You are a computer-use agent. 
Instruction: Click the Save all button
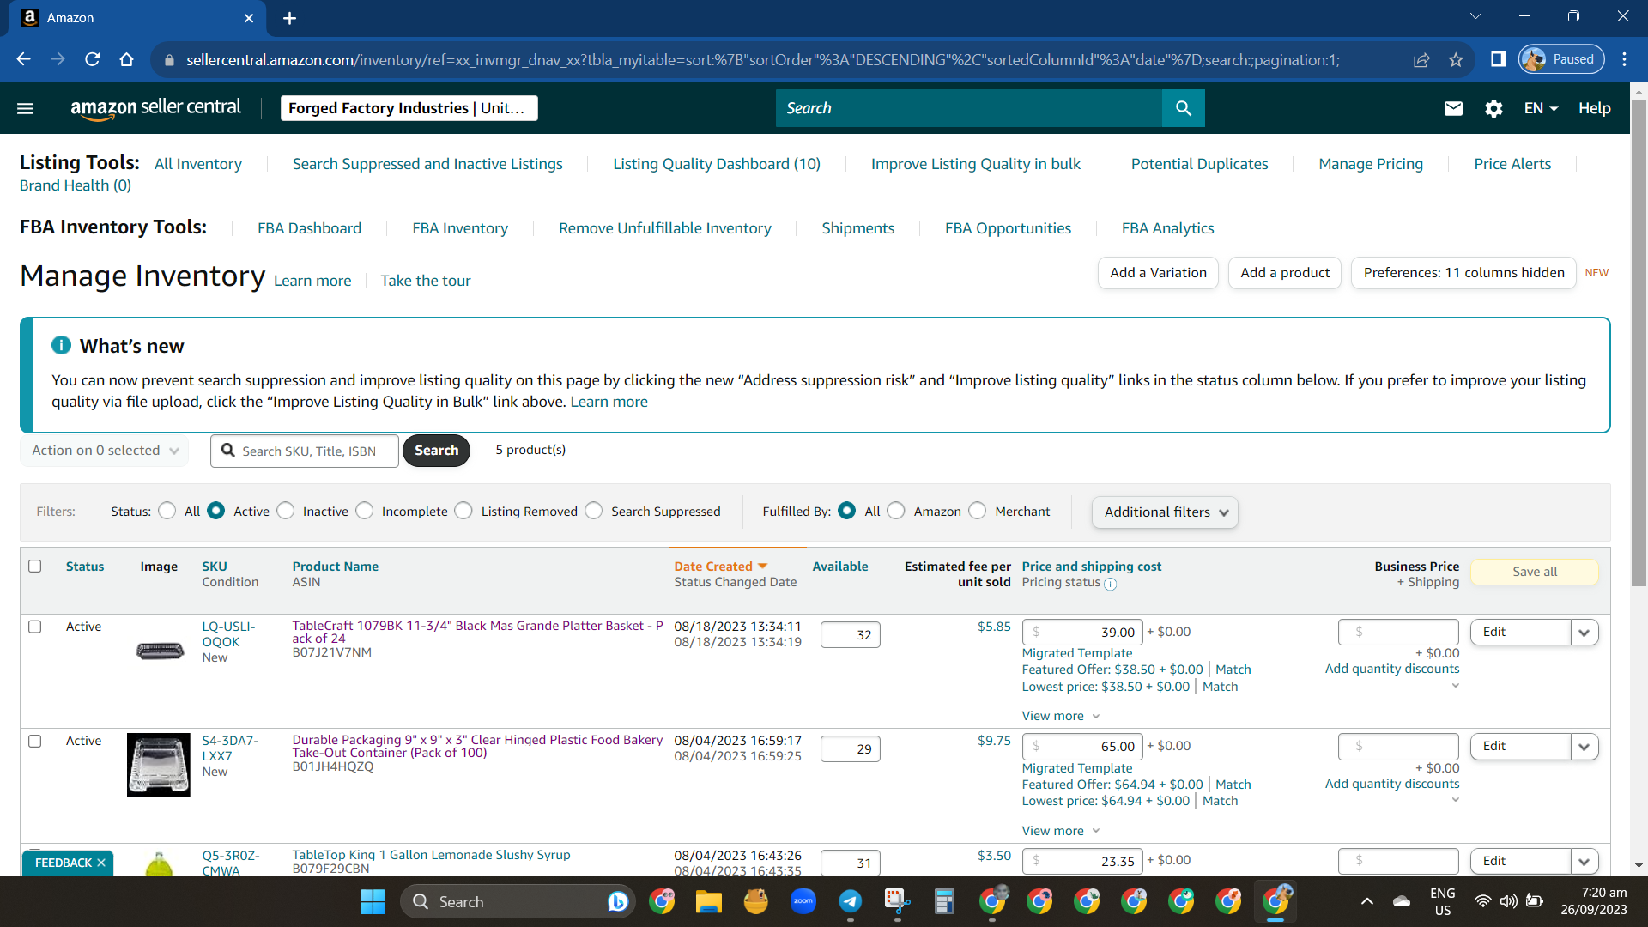[x=1535, y=572]
